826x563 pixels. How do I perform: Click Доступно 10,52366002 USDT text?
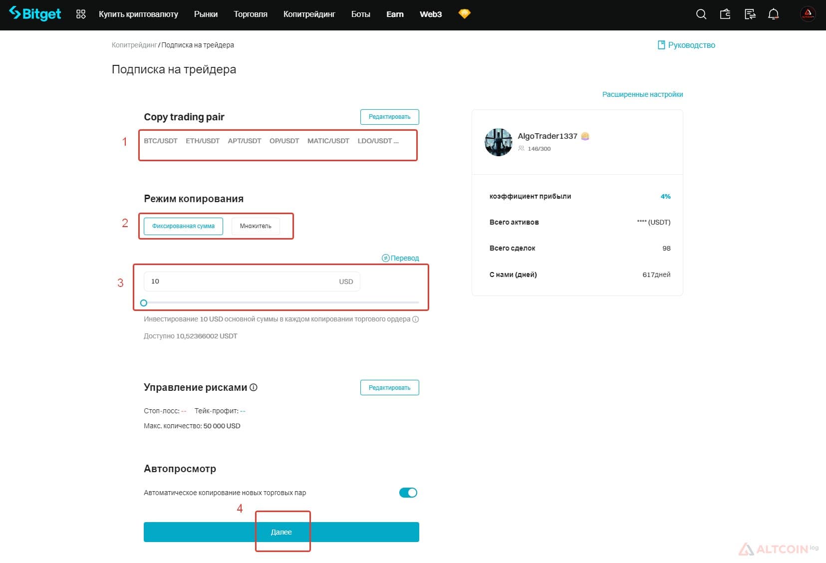[x=191, y=336]
